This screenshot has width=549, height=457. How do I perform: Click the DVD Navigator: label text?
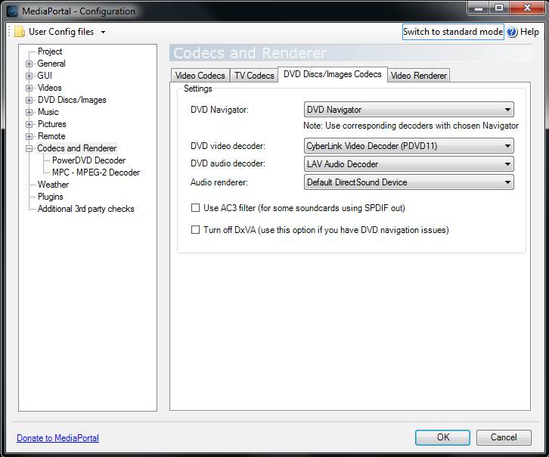pyautogui.click(x=219, y=110)
